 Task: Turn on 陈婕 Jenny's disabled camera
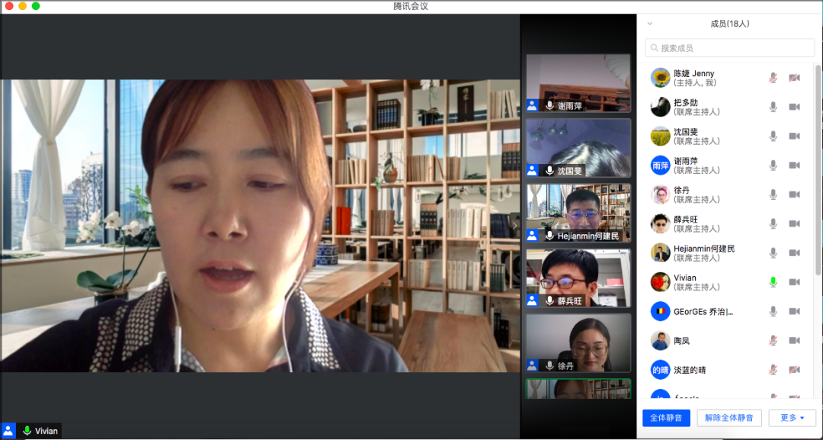click(794, 78)
